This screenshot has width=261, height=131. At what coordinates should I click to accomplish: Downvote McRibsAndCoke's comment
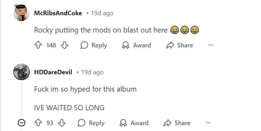point(65,45)
